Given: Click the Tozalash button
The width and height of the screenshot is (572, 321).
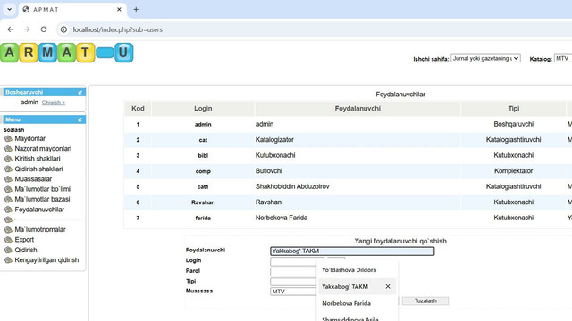Looking at the screenshot, I should [425, 301].
